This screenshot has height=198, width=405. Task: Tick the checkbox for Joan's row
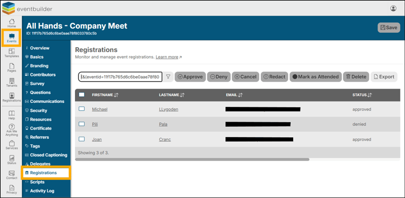click(82, 139)
